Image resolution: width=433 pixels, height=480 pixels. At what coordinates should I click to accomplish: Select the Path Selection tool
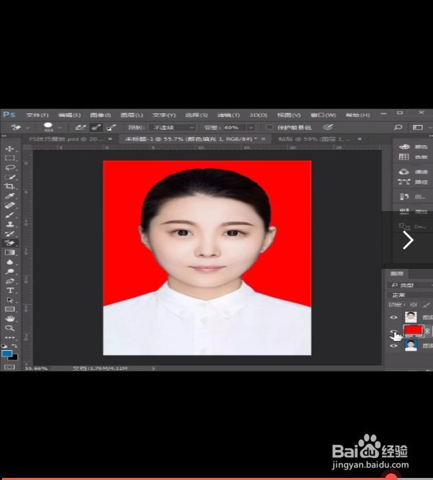click(10, 300)
